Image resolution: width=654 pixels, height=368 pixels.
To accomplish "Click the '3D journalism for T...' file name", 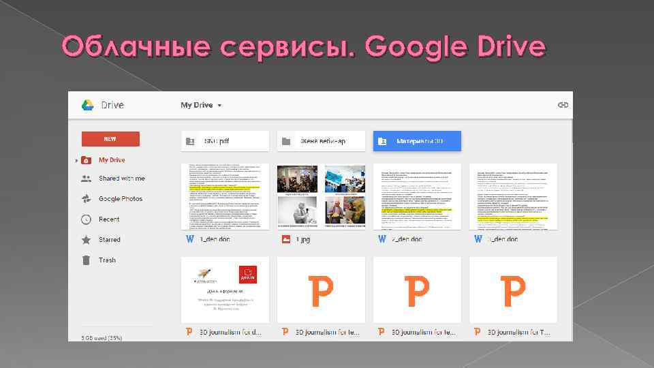I will (x=519, y=333).
